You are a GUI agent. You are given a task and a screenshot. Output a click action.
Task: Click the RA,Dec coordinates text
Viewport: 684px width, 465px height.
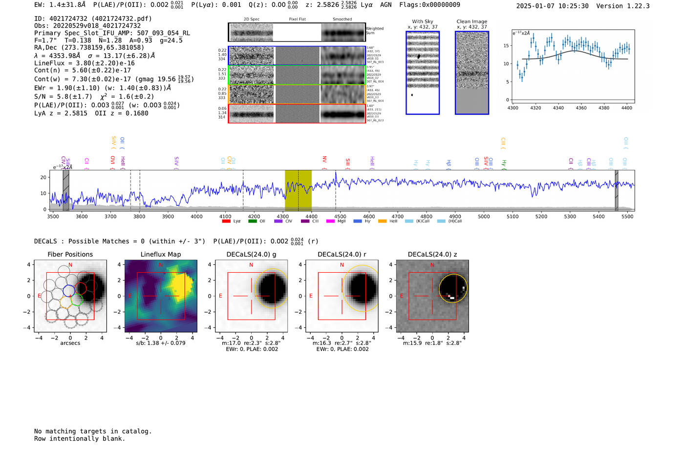pos(89,48)
